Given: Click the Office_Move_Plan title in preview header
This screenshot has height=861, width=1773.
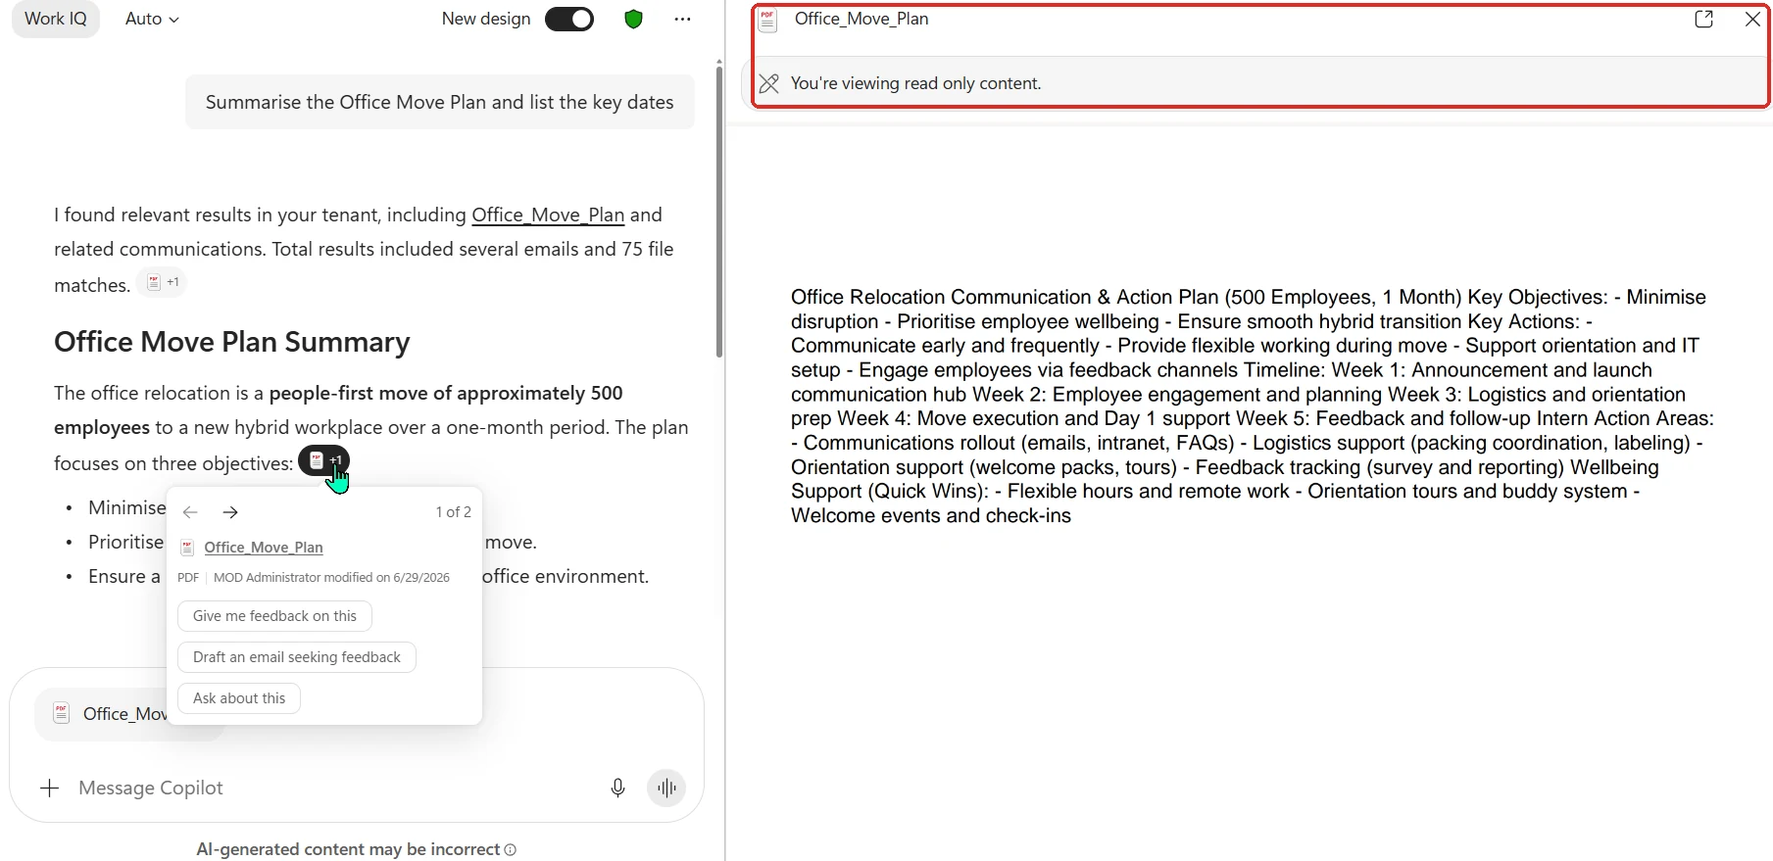Looking at the screenshot, I should click(862, 19).
